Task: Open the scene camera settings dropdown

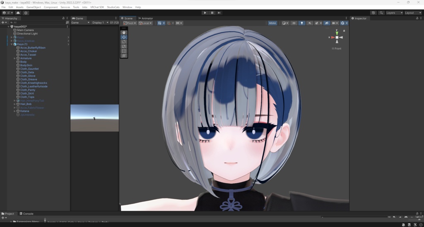Action: (335, 23)
